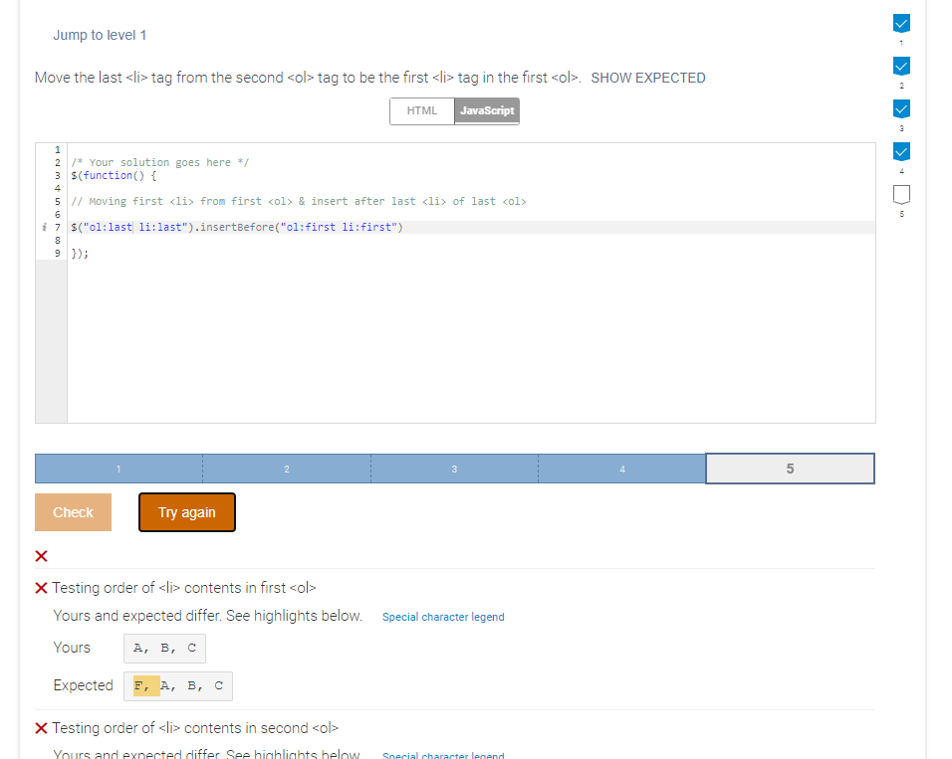The height and width of the screenshot is (759, 952).
Task: Click the red X beside second ol test
Action: (41, 728)
